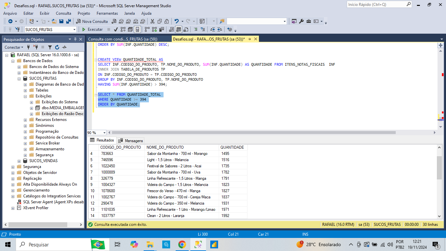Image resolution: width=446 pixels, height=251 pixels.
Task: Click the Save floppy disk icon
Action: (61, 21)
